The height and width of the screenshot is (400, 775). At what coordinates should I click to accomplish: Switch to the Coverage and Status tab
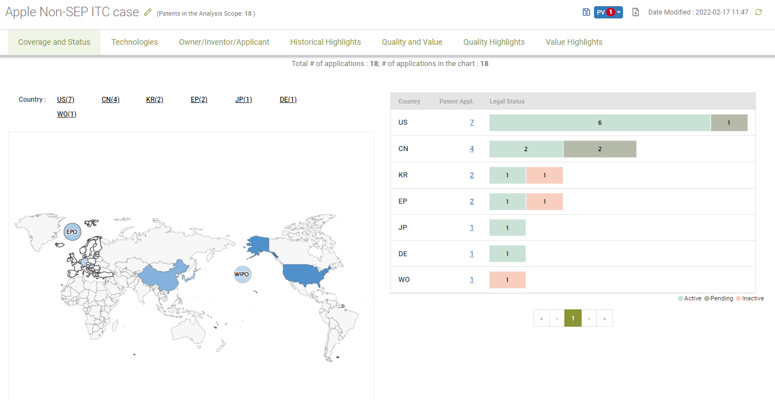[x=54, y=42]
